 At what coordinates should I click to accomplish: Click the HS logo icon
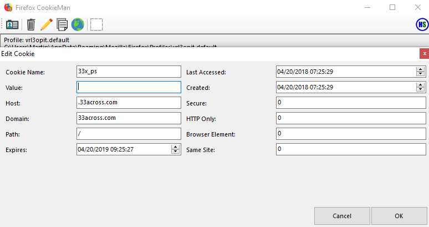(422, 24)
